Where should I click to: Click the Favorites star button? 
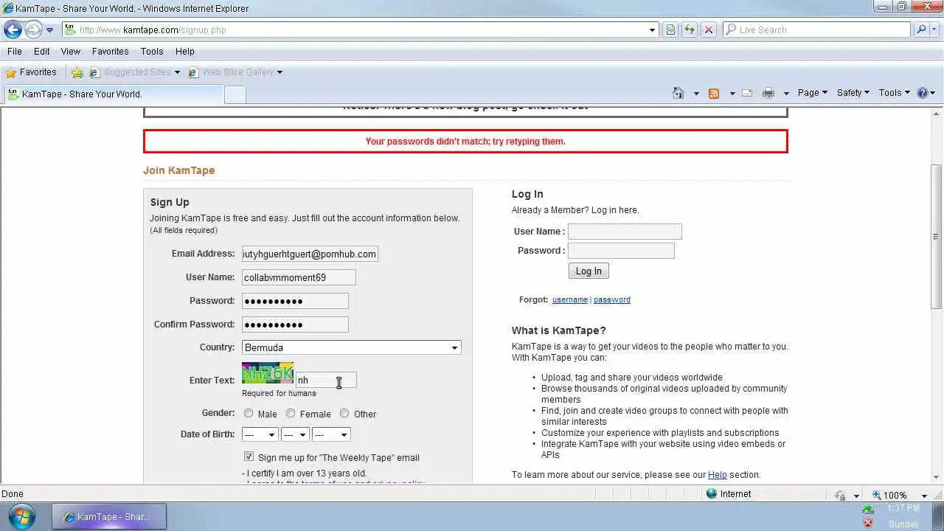30,72
